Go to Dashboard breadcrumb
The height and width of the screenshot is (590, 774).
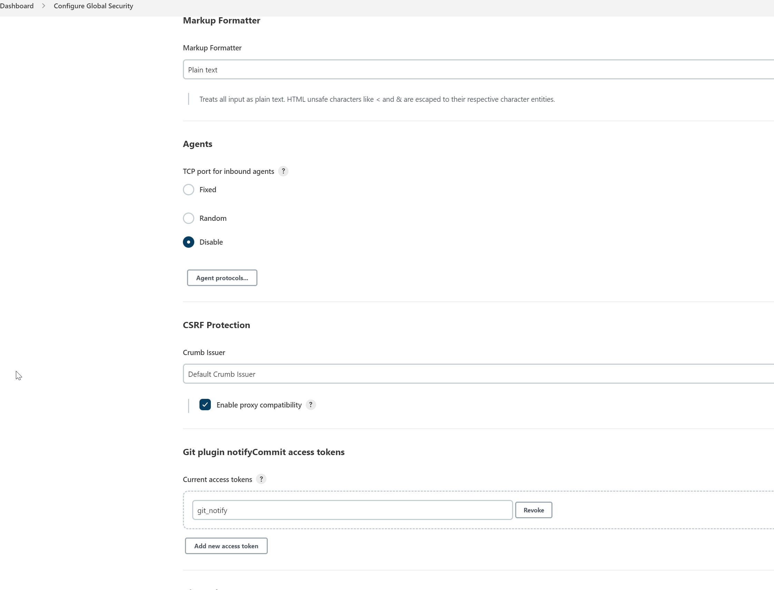point(17,6)
